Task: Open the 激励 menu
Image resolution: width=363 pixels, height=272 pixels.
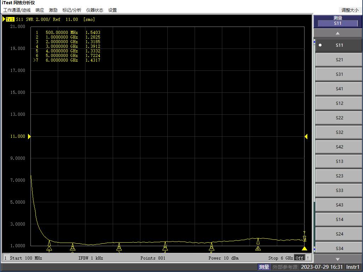Action: (x=53, y=10)
